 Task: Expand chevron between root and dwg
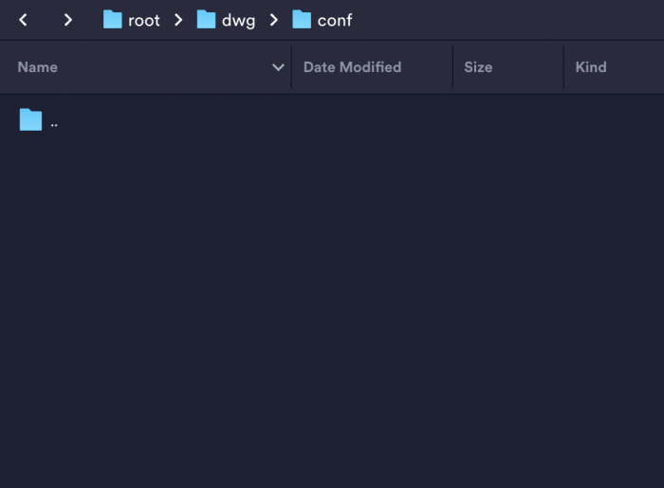178,20
